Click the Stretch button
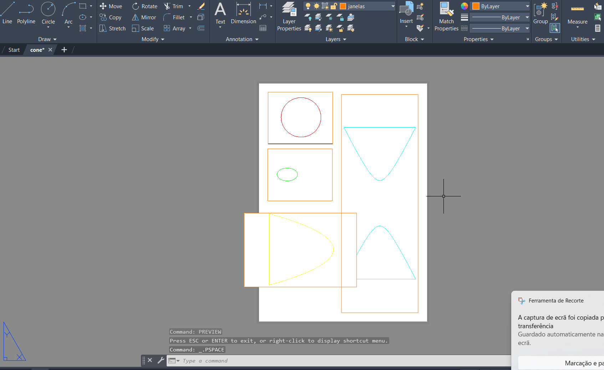 coord(113,29)
